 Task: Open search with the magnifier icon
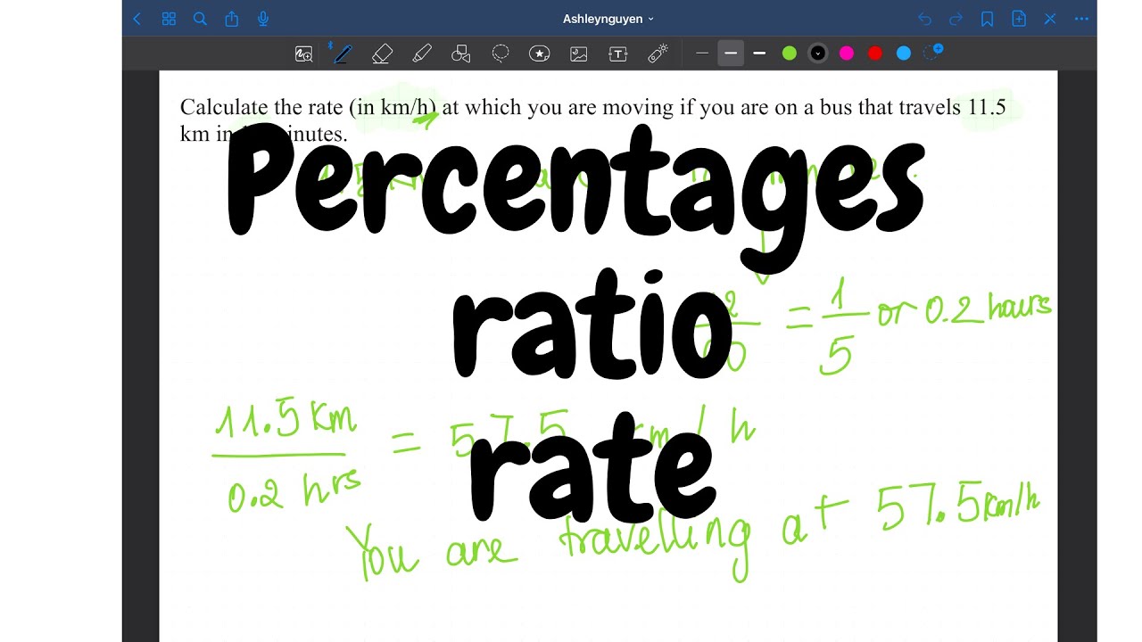[x=200, y=19]
